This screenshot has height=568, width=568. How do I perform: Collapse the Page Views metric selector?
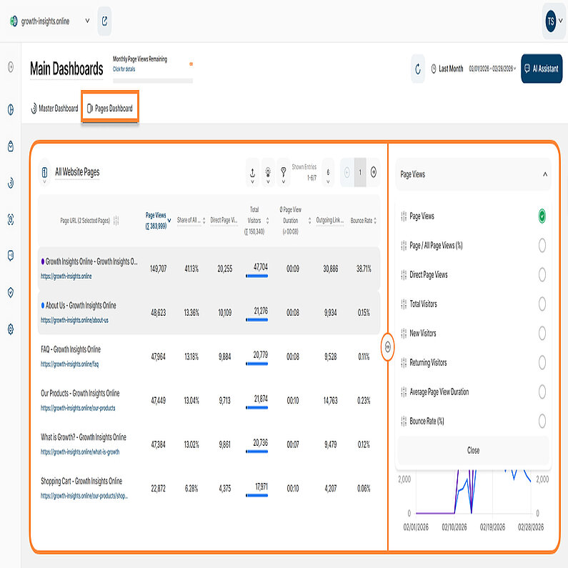pyautogui.click(x=545, y=174)
